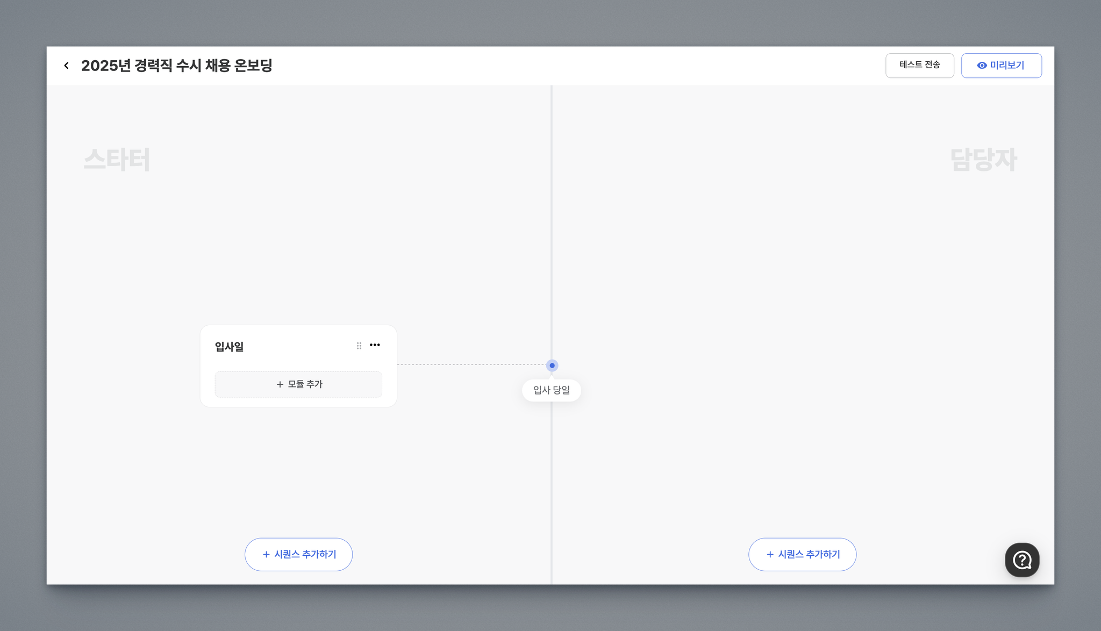Image resolution: width=1101 pixels, height=631 pixels.
Task: Click the blue 입사 당일 timeline dot
Action: coord(552,365)
